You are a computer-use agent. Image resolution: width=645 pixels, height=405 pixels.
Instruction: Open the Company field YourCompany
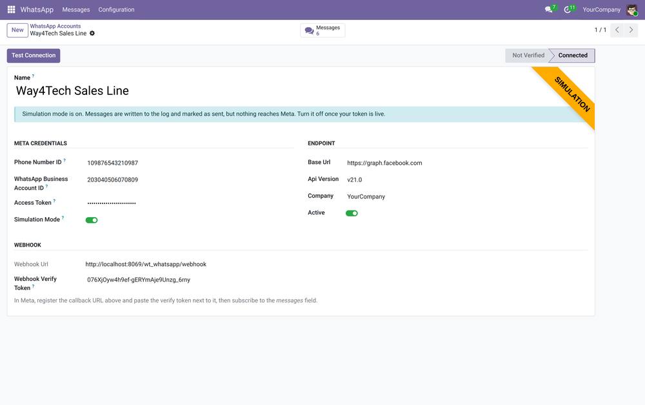click(366, 196)
